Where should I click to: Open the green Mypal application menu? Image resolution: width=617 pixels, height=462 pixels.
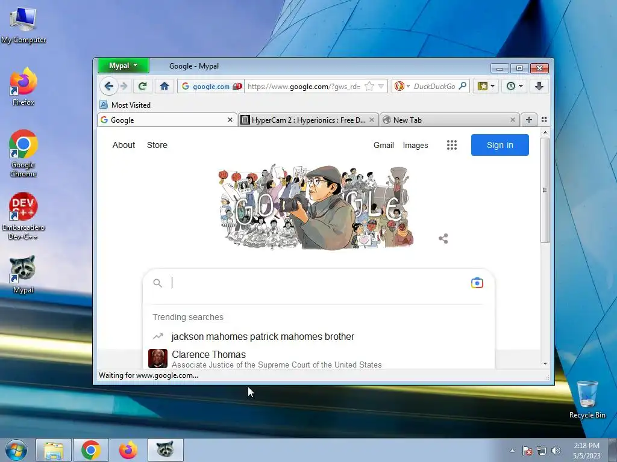pyautogui.click(x=123, y=66)
